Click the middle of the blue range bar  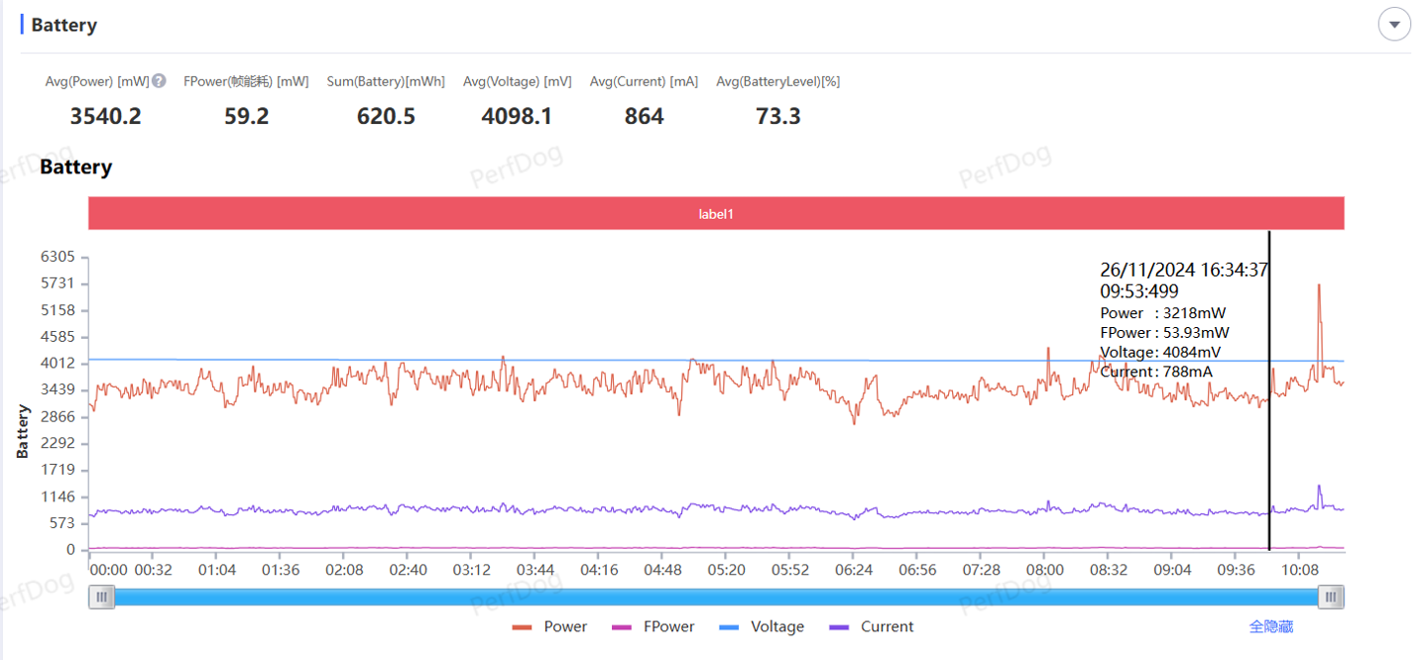point(716,597)
